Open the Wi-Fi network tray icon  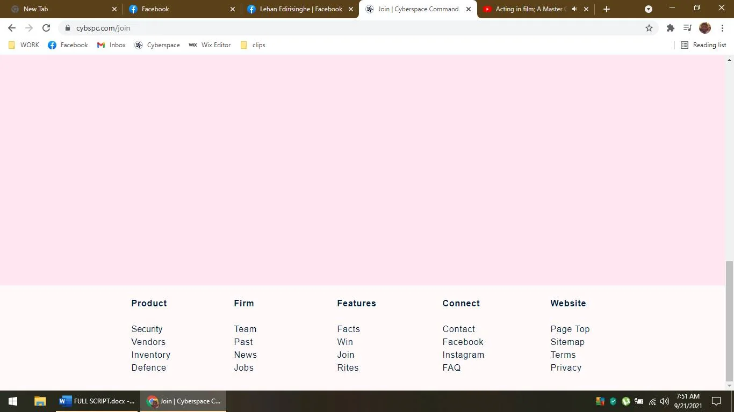tap(652, 401)
